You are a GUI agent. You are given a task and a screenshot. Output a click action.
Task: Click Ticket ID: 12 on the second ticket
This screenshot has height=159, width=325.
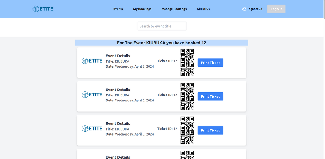point(167,95)
